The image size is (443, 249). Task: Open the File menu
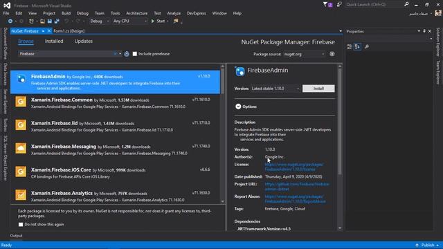click(6, 13)
